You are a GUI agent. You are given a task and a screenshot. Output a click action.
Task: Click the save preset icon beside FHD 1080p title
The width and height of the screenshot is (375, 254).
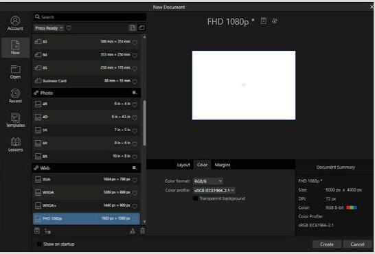(x=264, y=21)
